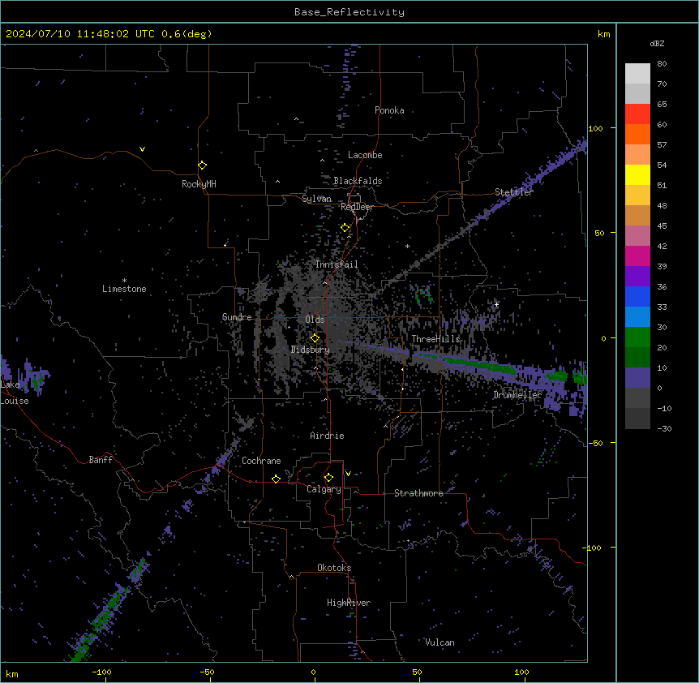Click the HighRiver label
Image resolution: width=699 pixels, height=683 pixels.
[349, 603]
